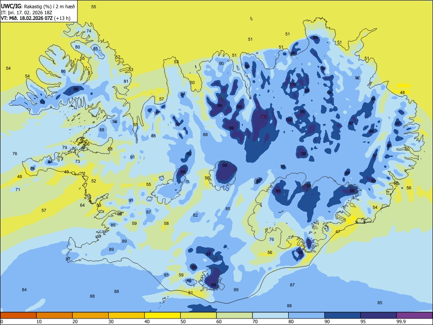Select the 'VT: Mið. 18.02.2026 07Z' line

point(27,18)
